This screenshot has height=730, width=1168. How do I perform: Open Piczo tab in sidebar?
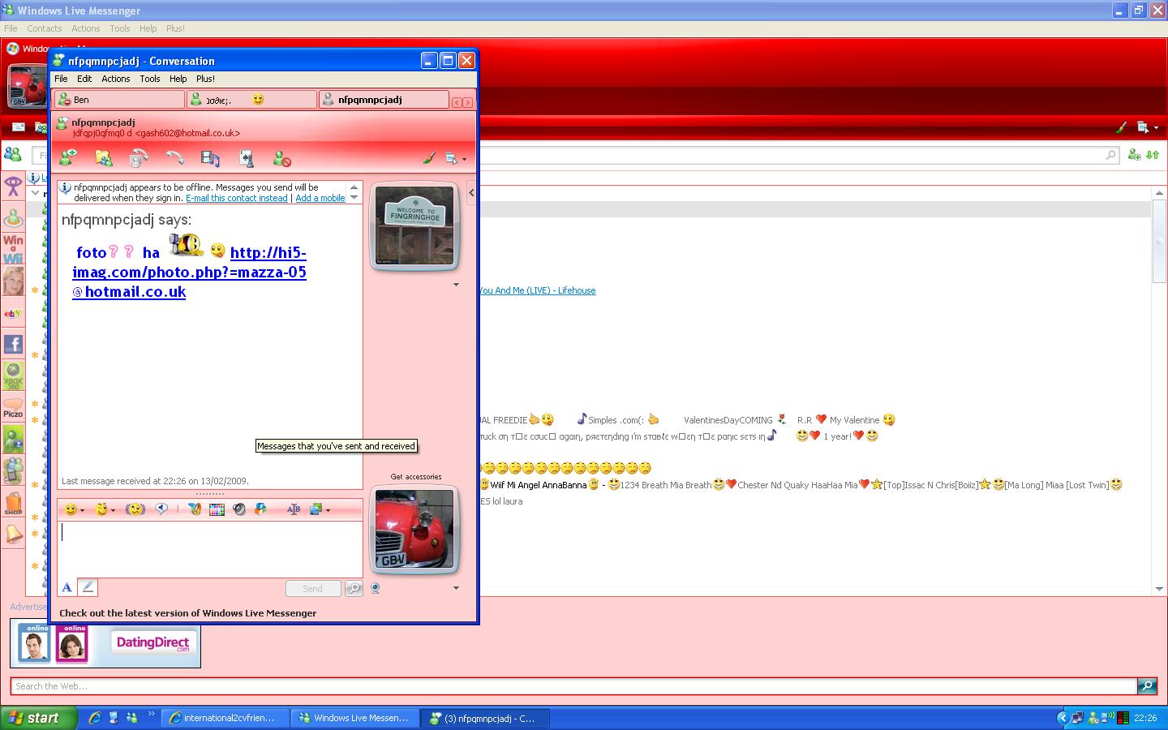coord(13,407)
